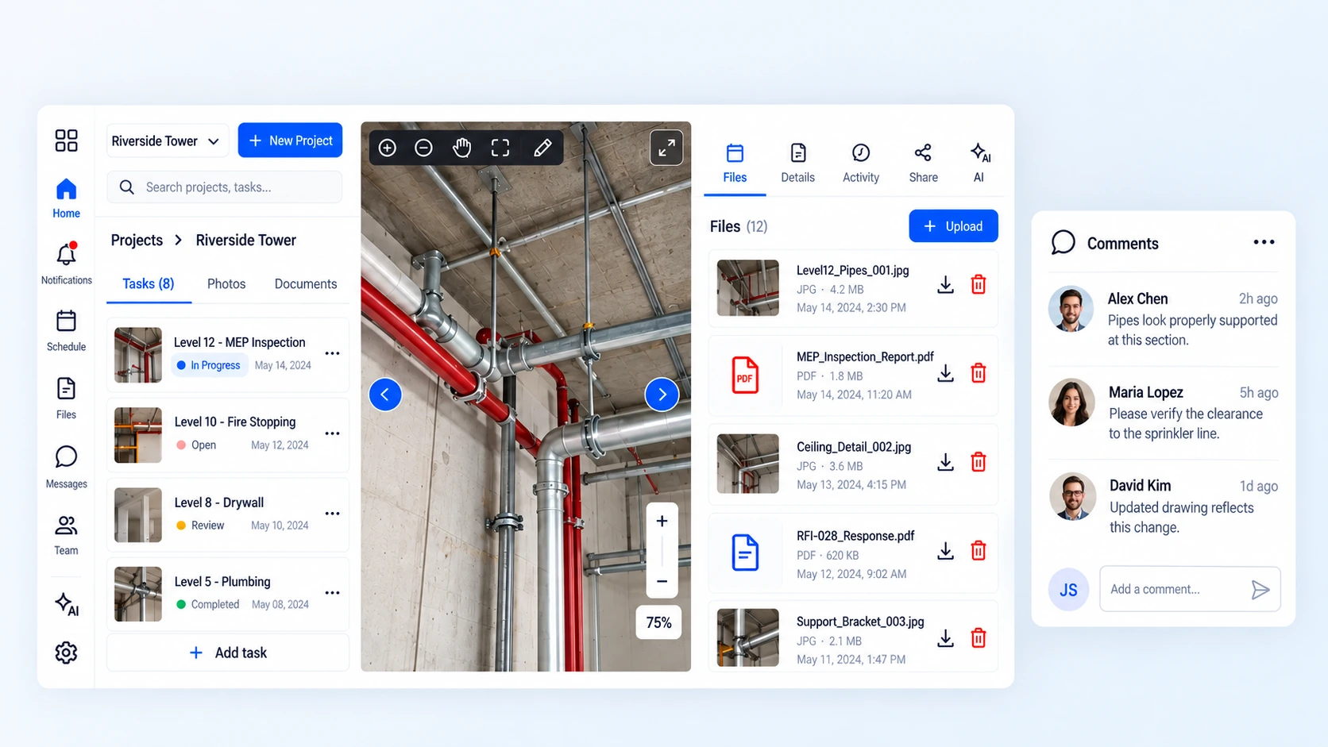Screen dimensions: 1328x747
Task: Open Comments panel more options menu
Action: click(x=1264, y=243)
